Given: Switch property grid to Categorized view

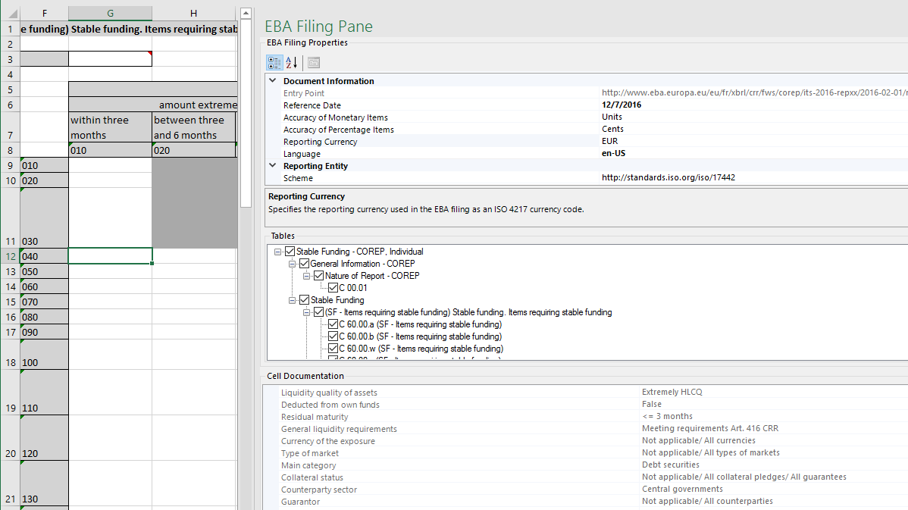Looking at the screenshot, I should click(274, 63).
